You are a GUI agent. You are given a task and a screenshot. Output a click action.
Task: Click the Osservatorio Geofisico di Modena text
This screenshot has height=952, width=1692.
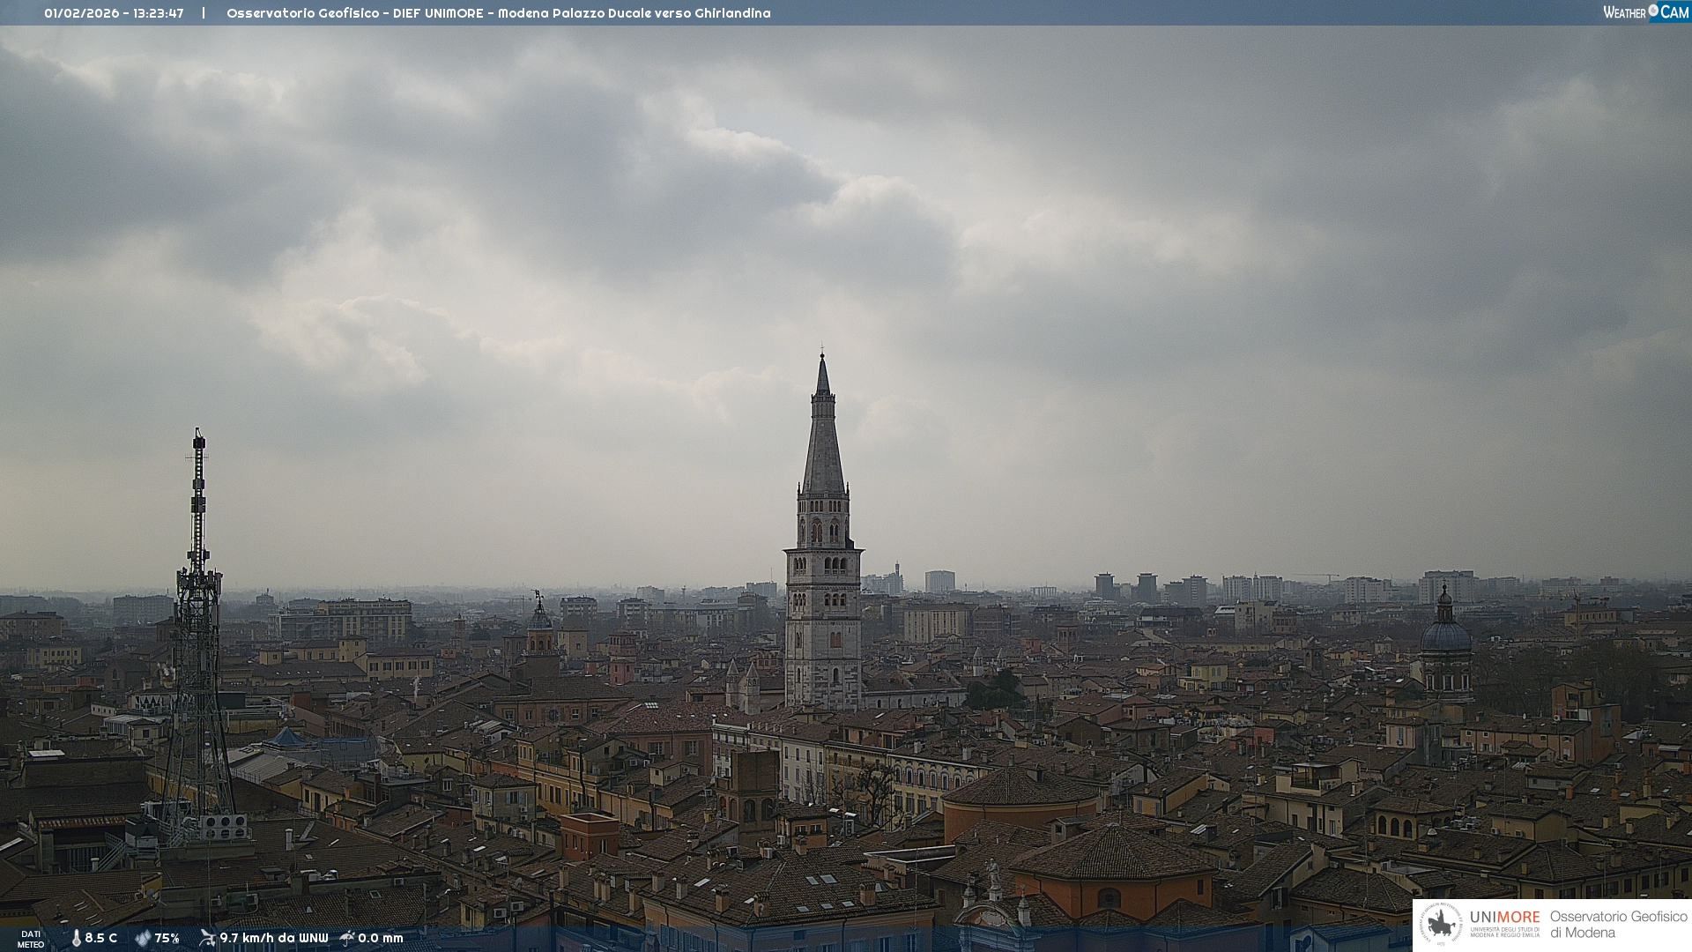pyautogui.click(x=1618, y=925)
